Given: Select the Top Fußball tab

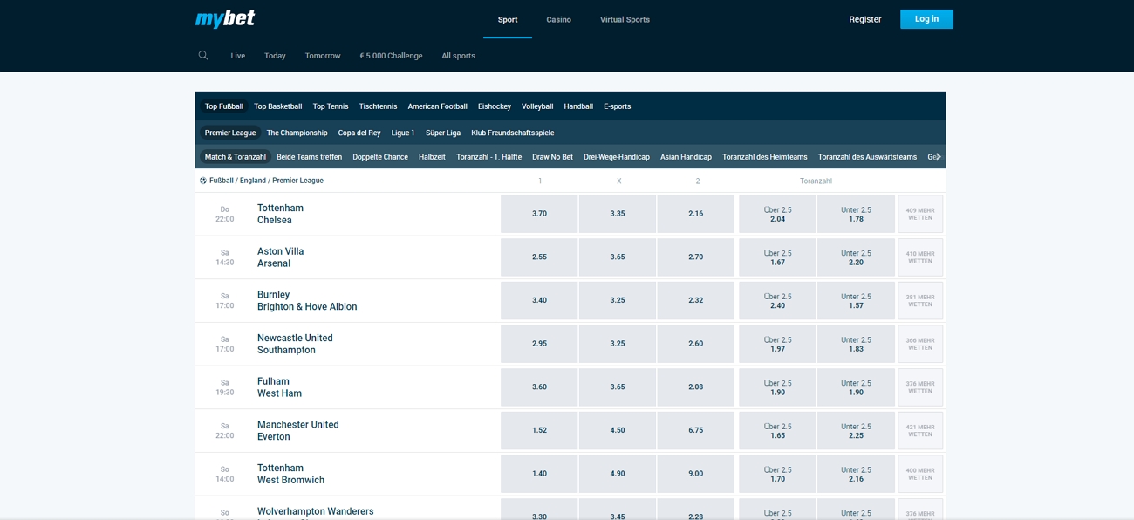Looking at the screenshot, I should click(224, 106).
